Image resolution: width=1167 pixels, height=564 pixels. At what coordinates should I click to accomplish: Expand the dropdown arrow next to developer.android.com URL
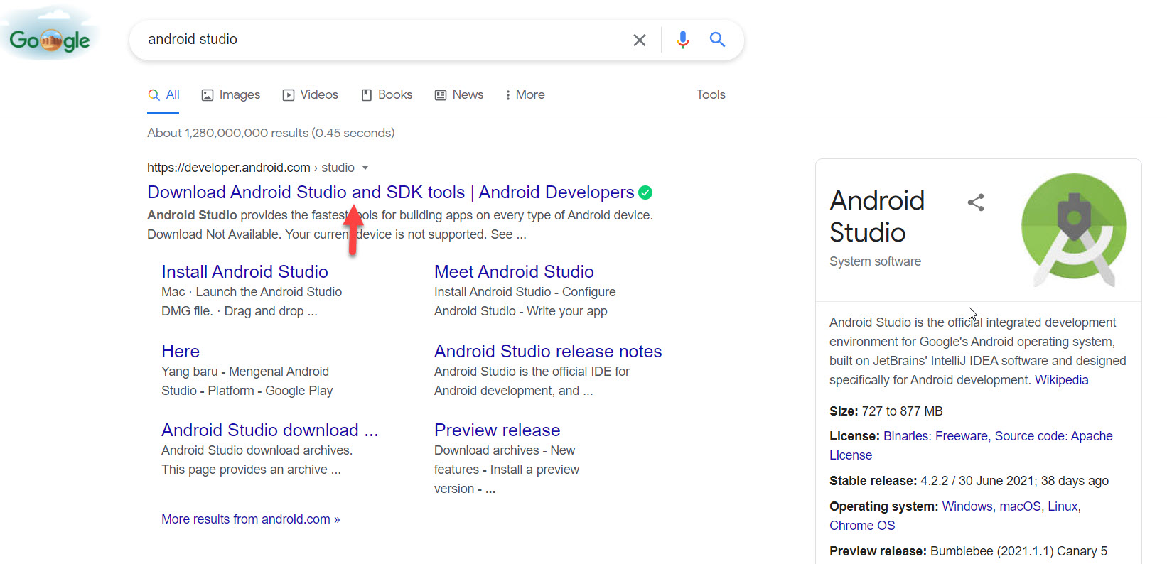365,168
